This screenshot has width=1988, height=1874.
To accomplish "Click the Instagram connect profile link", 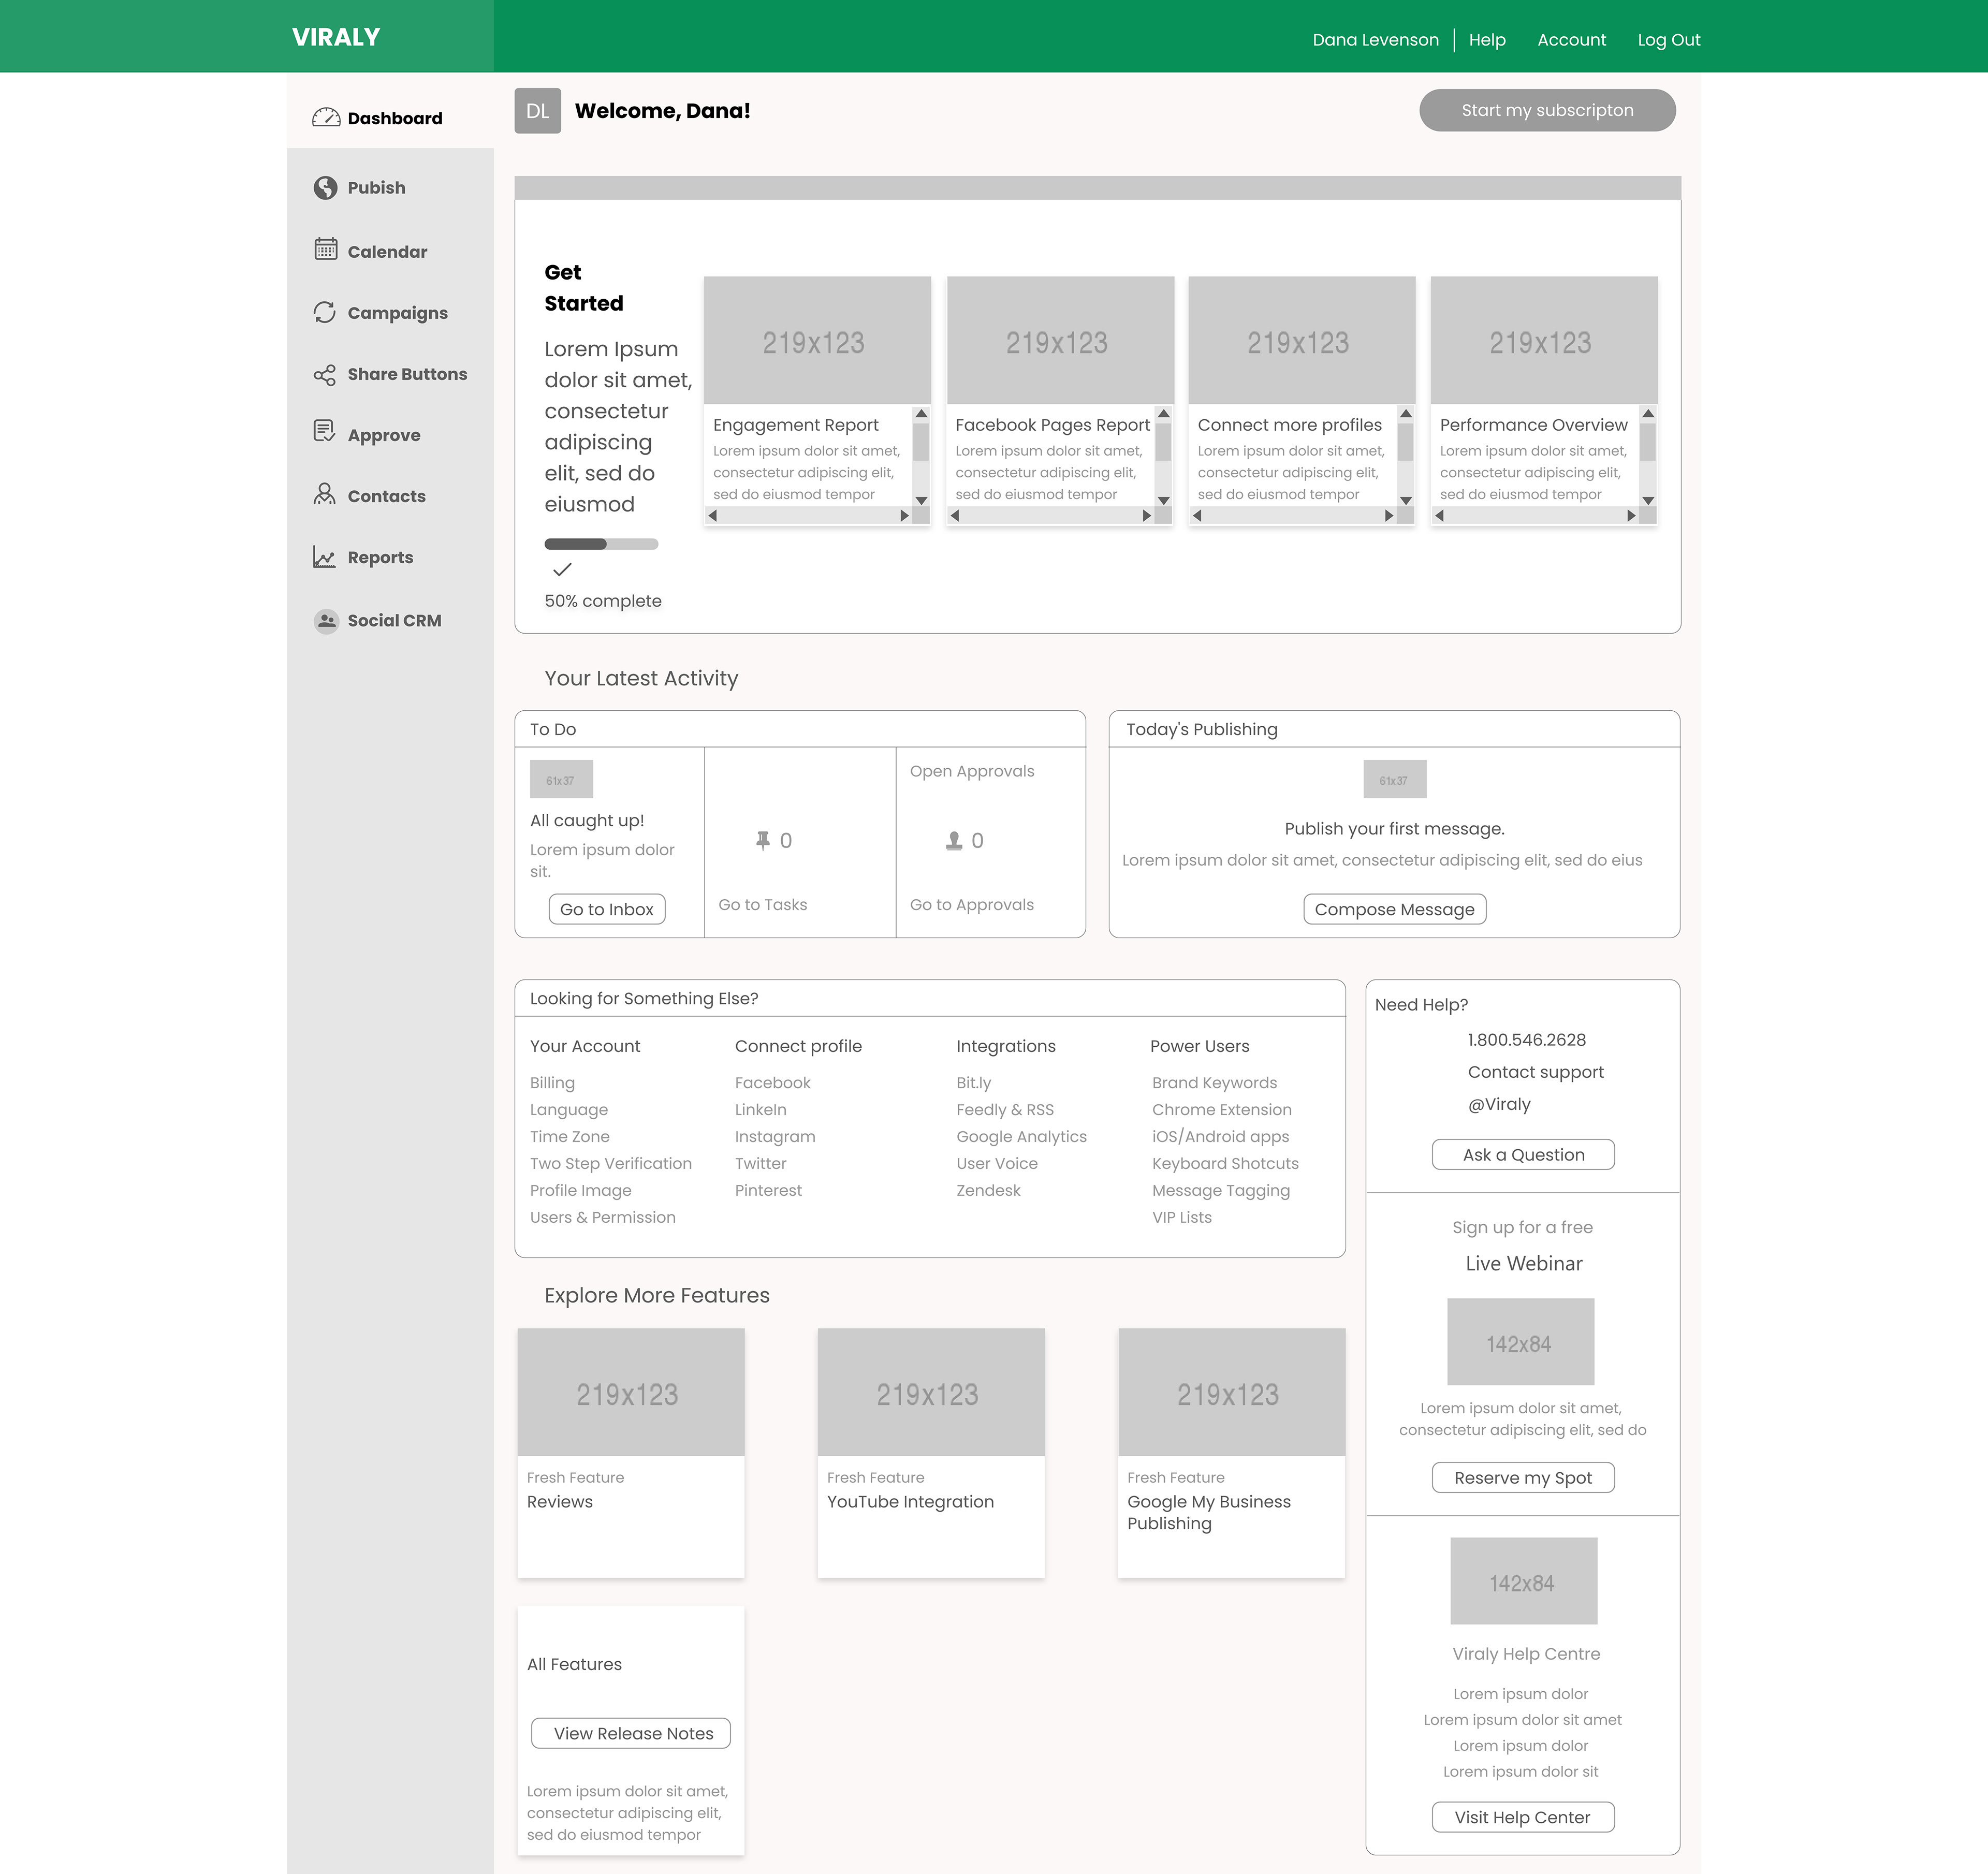I will point(775,1136).
